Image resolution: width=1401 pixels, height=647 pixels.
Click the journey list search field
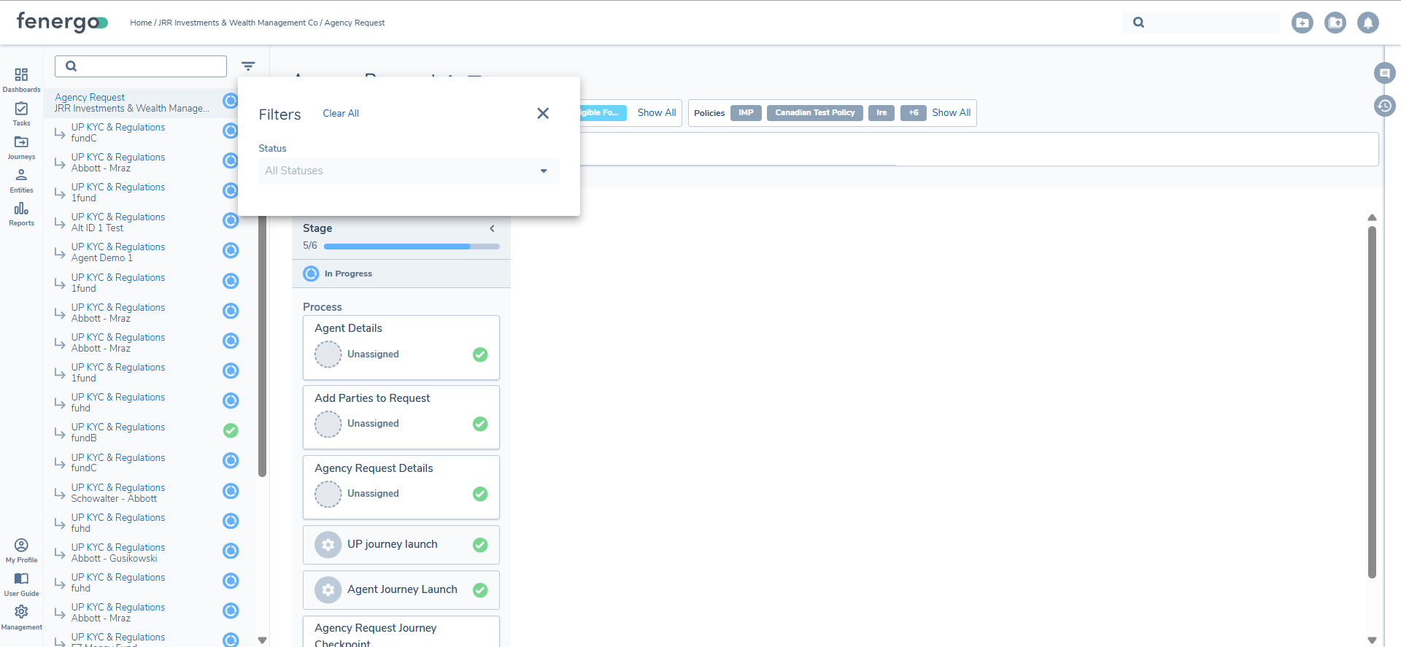click(141, 66)
